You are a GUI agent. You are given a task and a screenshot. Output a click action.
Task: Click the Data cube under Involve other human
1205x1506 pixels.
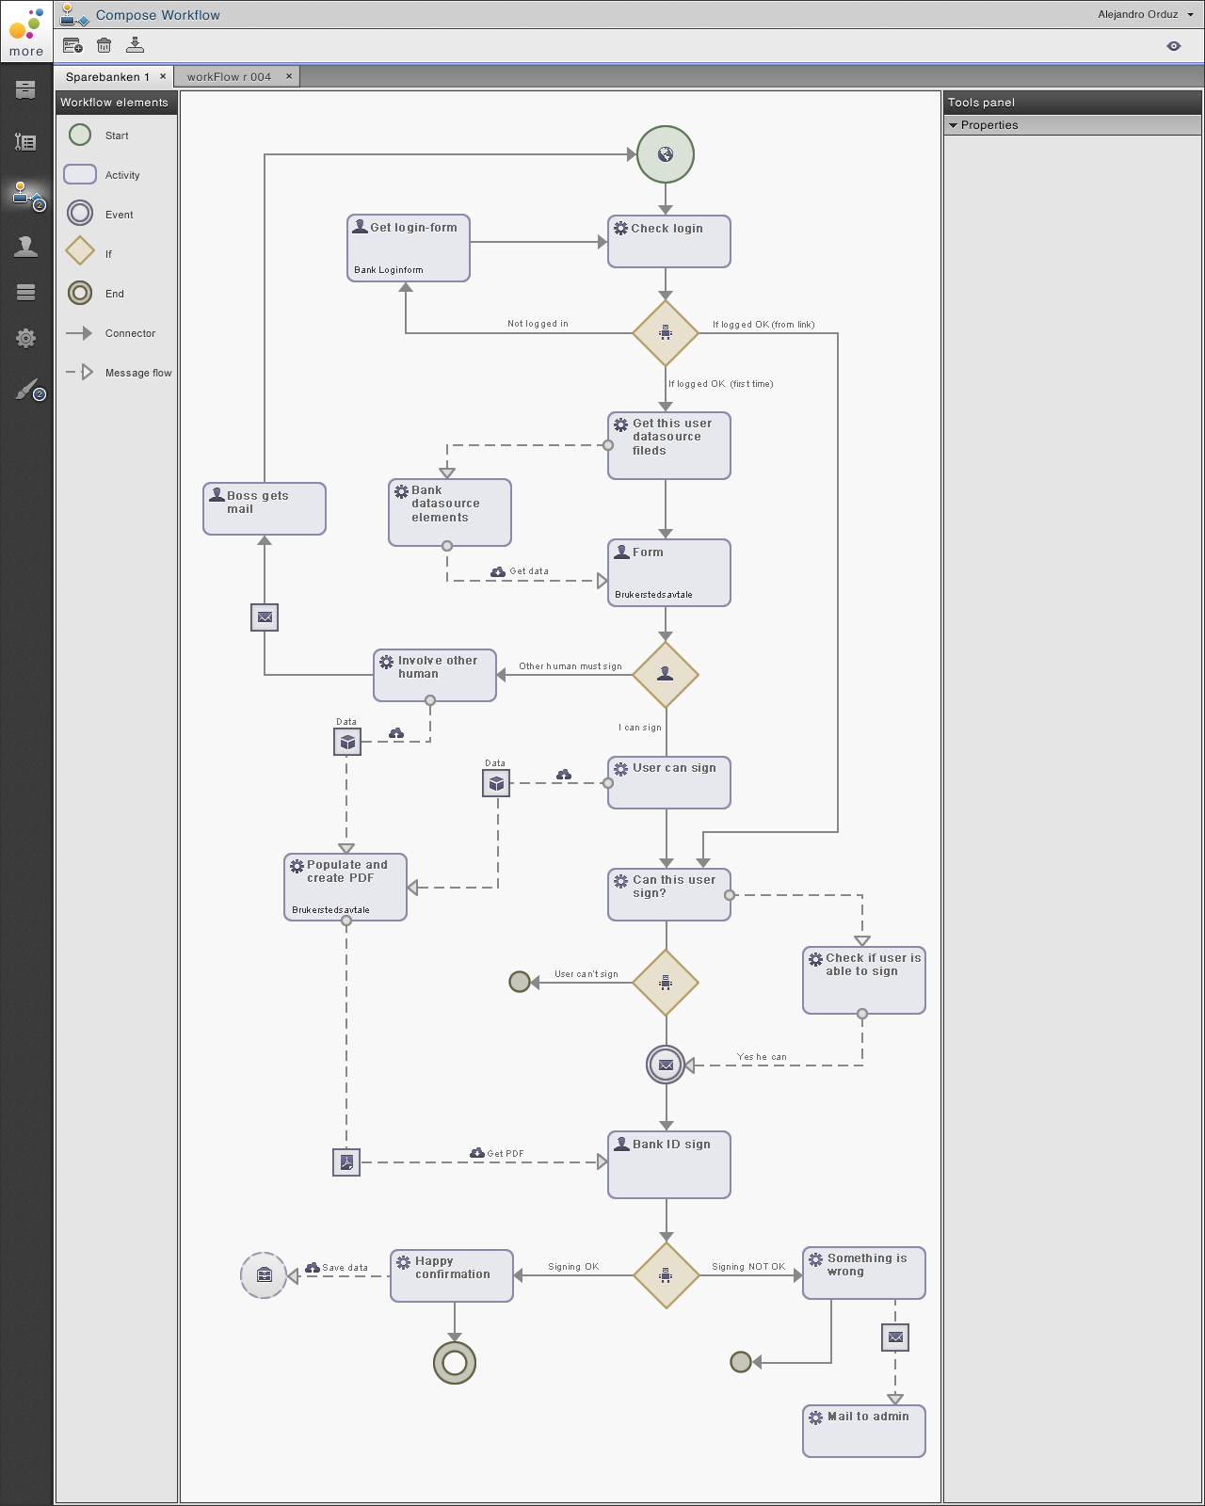coord(347,742)
